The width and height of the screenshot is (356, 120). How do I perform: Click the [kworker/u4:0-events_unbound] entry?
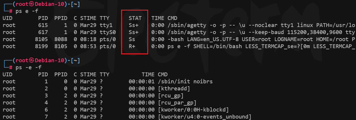(x=204, y=117)
